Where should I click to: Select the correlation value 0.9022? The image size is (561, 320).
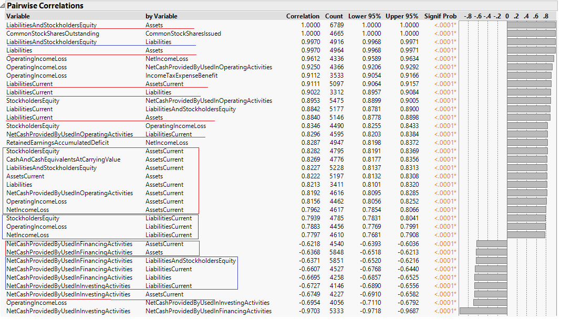click(310, 92)
